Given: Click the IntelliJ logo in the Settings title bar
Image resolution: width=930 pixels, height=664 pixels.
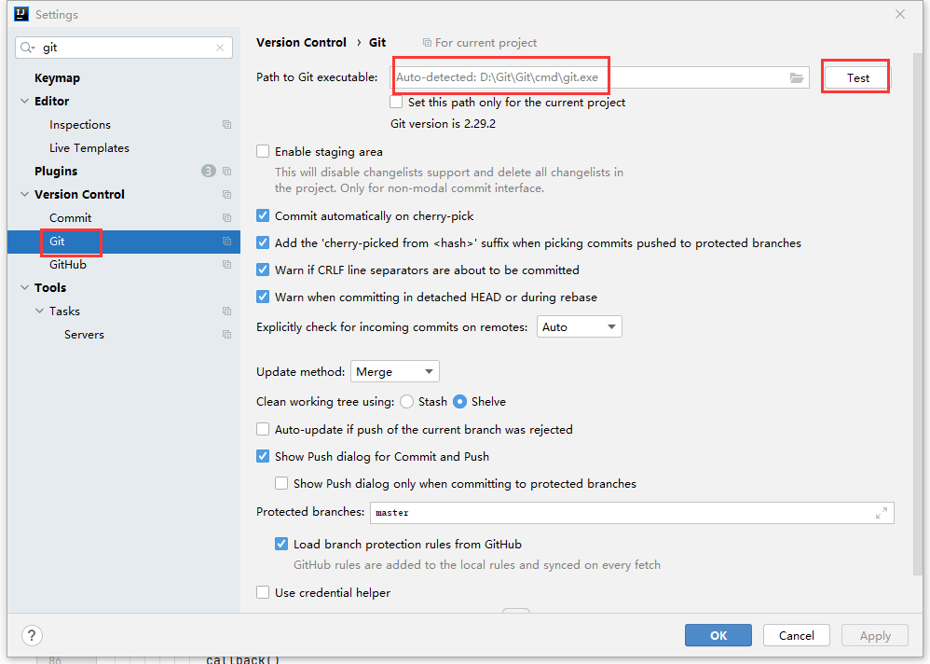Looking at the screenshot, I should click(21, 14).
